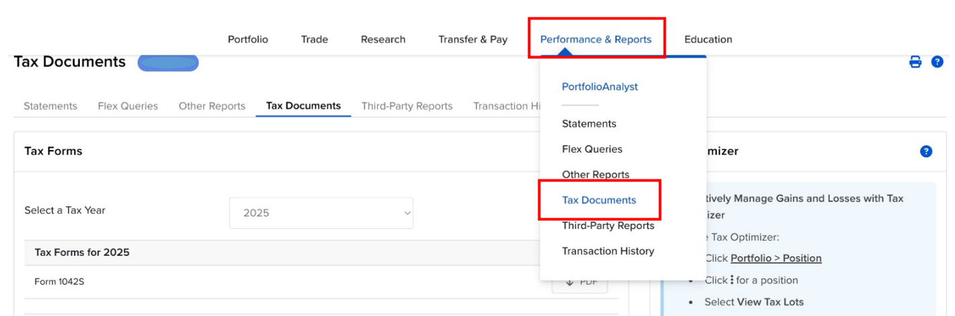The image size is (955, 316).
Task: Click the print icon
Action: click(x=915, y=62)
